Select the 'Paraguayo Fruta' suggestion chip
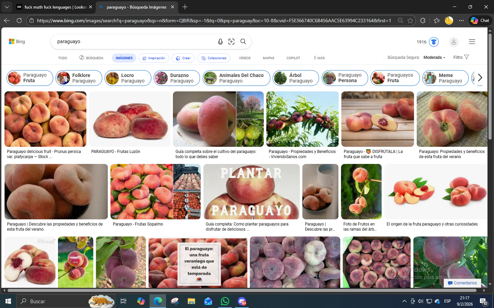 30,78
